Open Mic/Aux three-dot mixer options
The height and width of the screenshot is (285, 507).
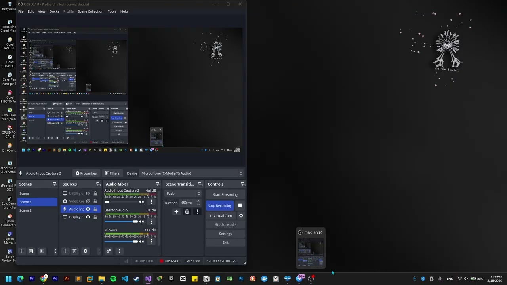[x=151, y=241]
